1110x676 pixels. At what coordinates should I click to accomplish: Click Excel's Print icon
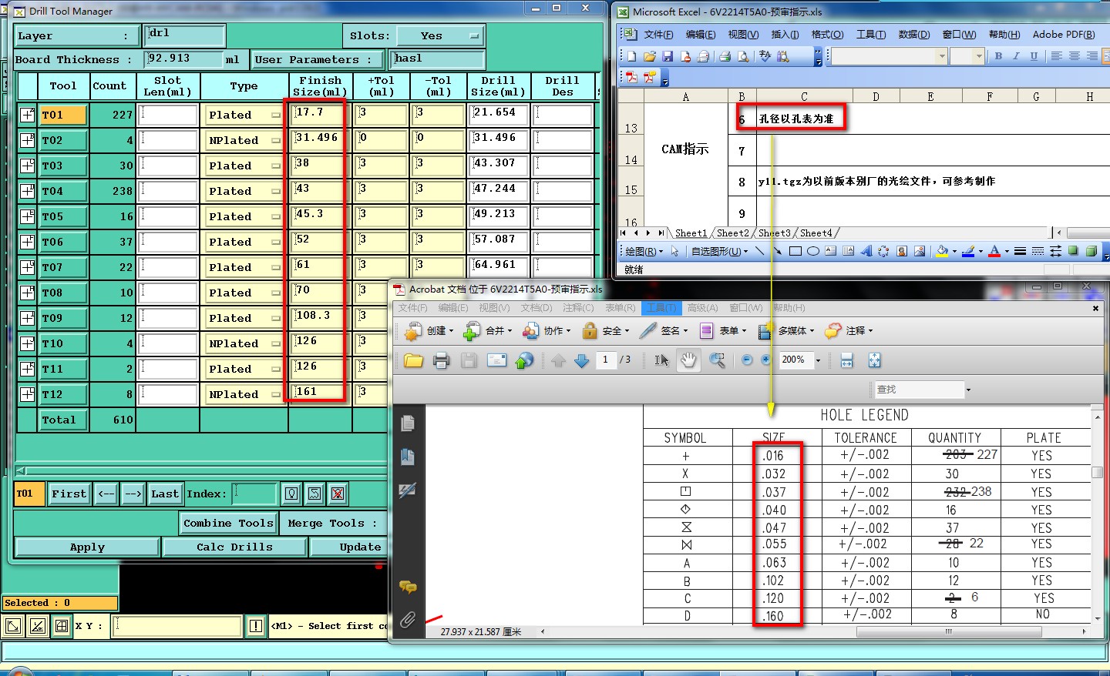[x=725, y=56]
